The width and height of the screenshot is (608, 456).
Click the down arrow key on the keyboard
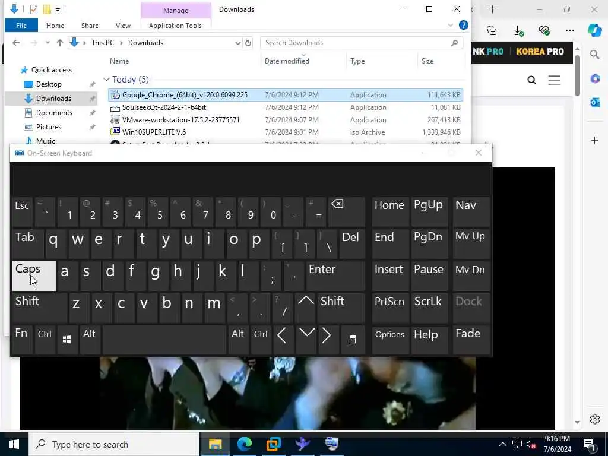point(306,340)
